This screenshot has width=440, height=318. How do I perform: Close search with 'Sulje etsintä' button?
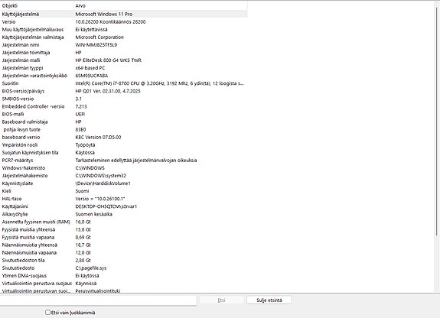pyautogui.click(x=269, y=300)
